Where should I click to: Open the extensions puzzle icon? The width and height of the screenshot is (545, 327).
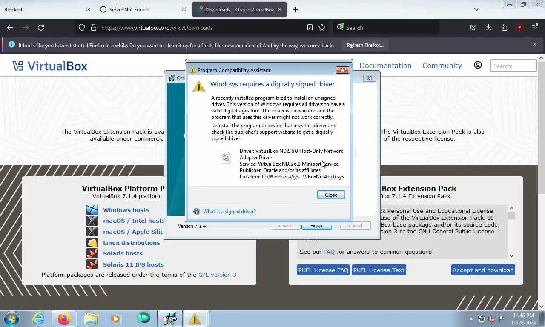(x=504, y=27)
